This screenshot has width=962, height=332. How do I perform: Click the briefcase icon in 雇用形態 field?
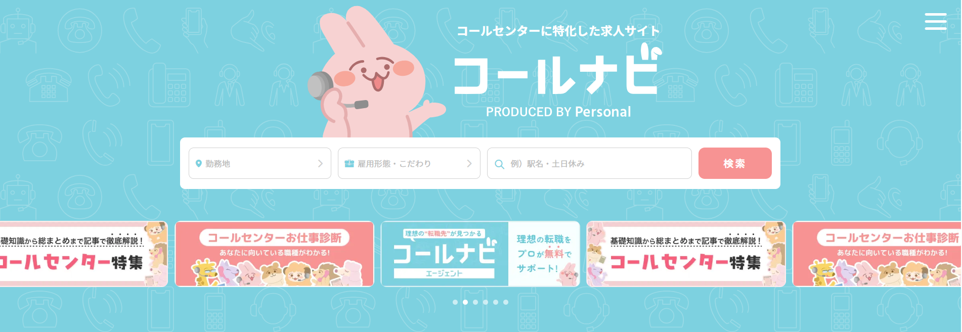coord(349,163)
